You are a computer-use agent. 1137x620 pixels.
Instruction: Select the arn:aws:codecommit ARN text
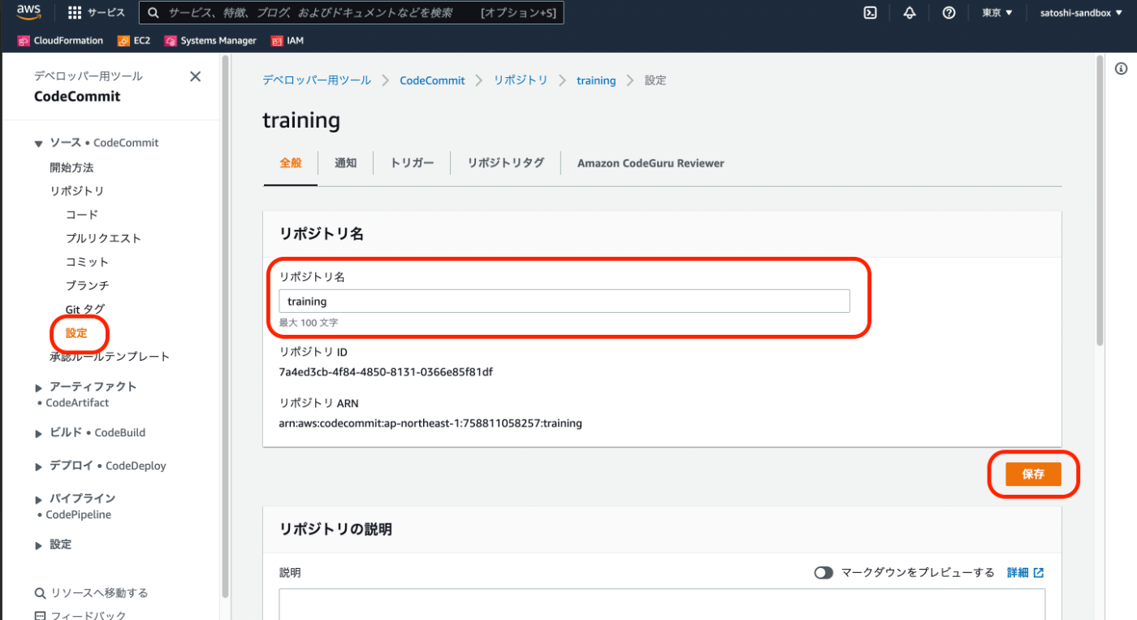tap(430, 423)
